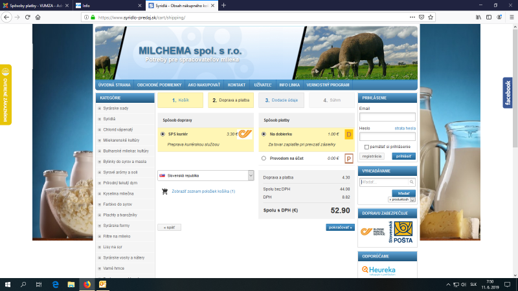Click the Firefox taskbar icon
This screenshot has height=291, width=518.
click(x=87, y=285)
